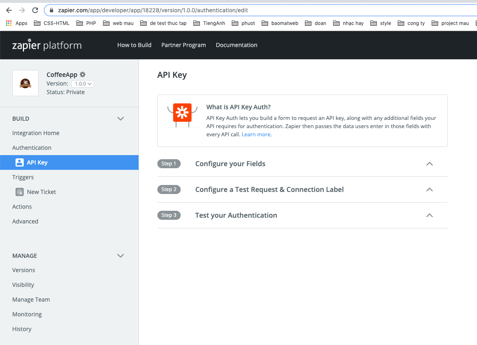Click the CoffeeApp logo thumbnail

point(25,83)
